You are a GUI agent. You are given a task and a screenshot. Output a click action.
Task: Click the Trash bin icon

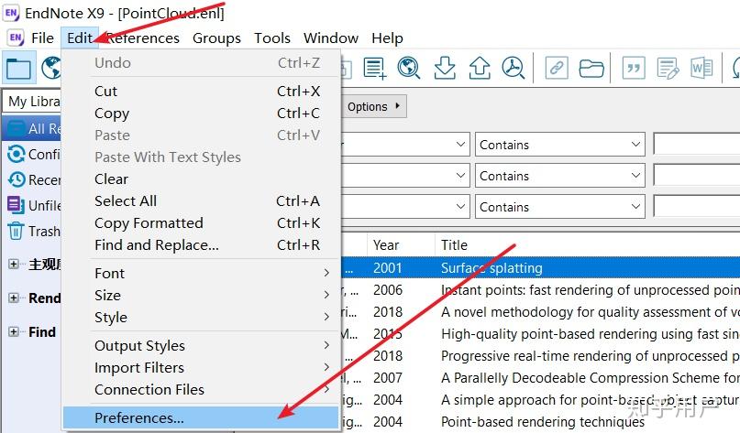(x=16, y=231)
